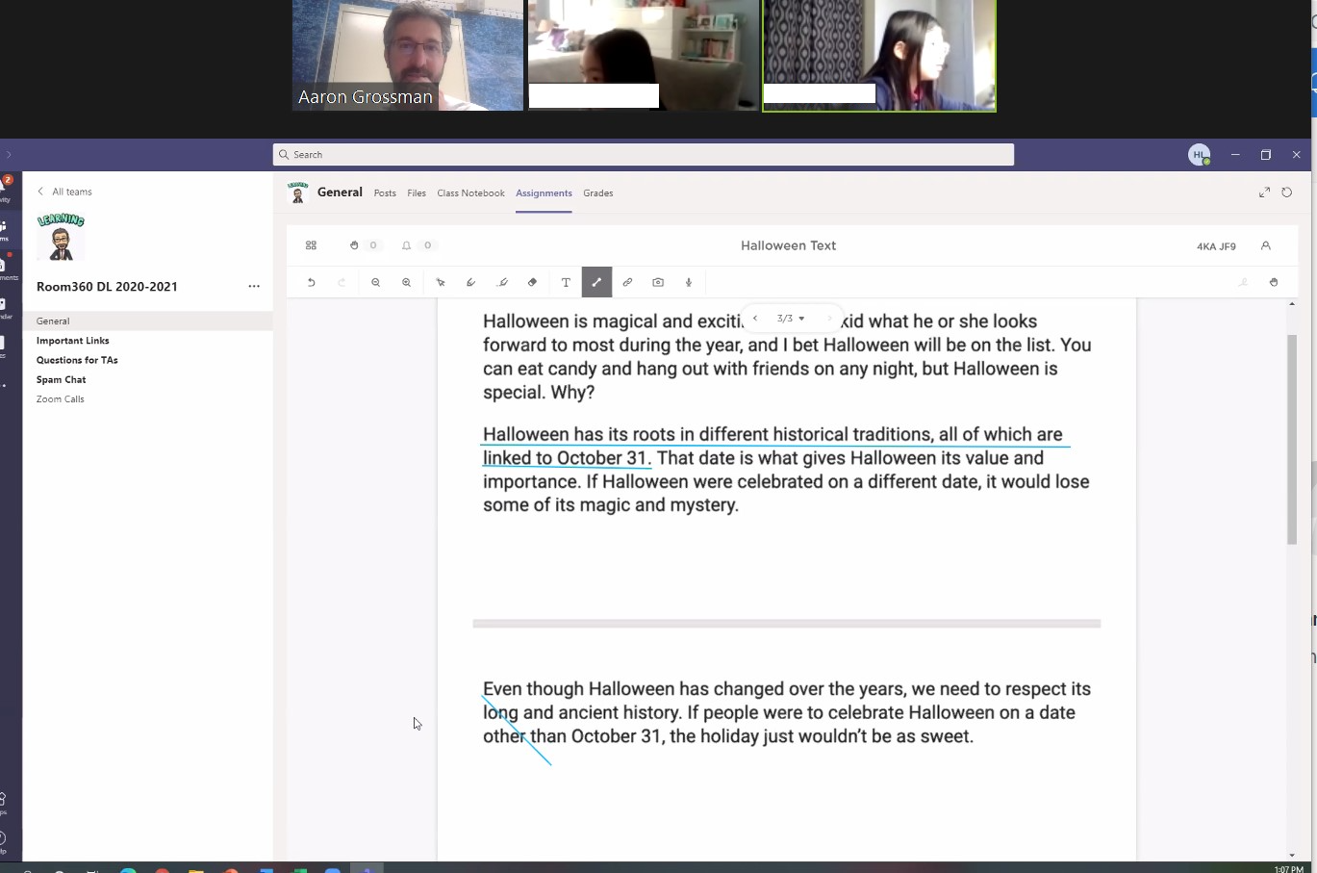Start microphone audio recording
Viewport: 1317px width, 873px height.
[x=689, y=282]
